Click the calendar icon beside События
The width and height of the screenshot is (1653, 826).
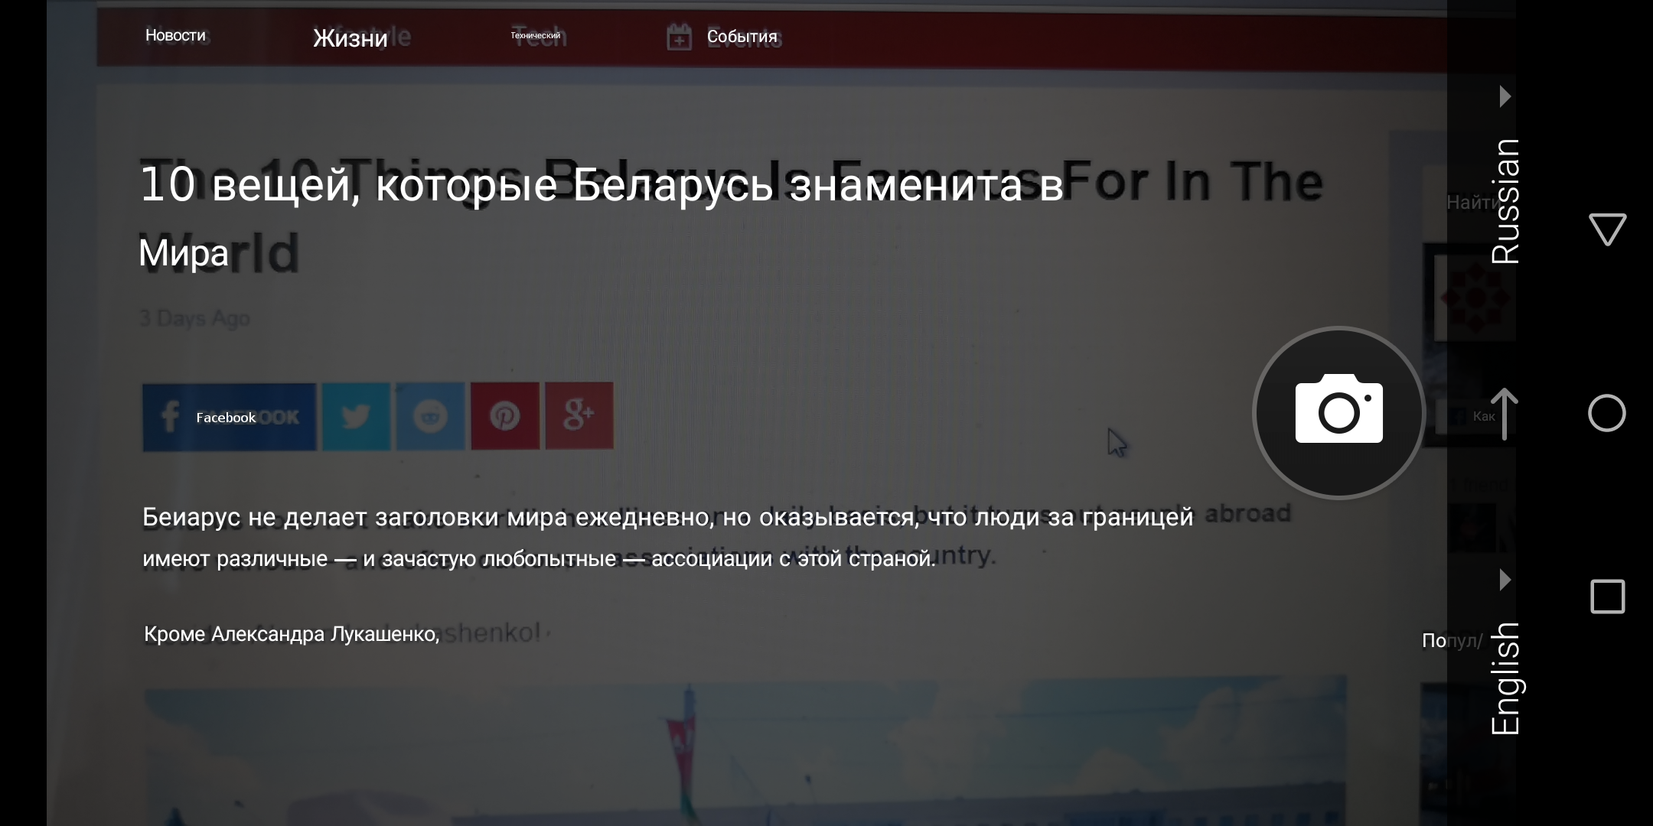[679, 37]
